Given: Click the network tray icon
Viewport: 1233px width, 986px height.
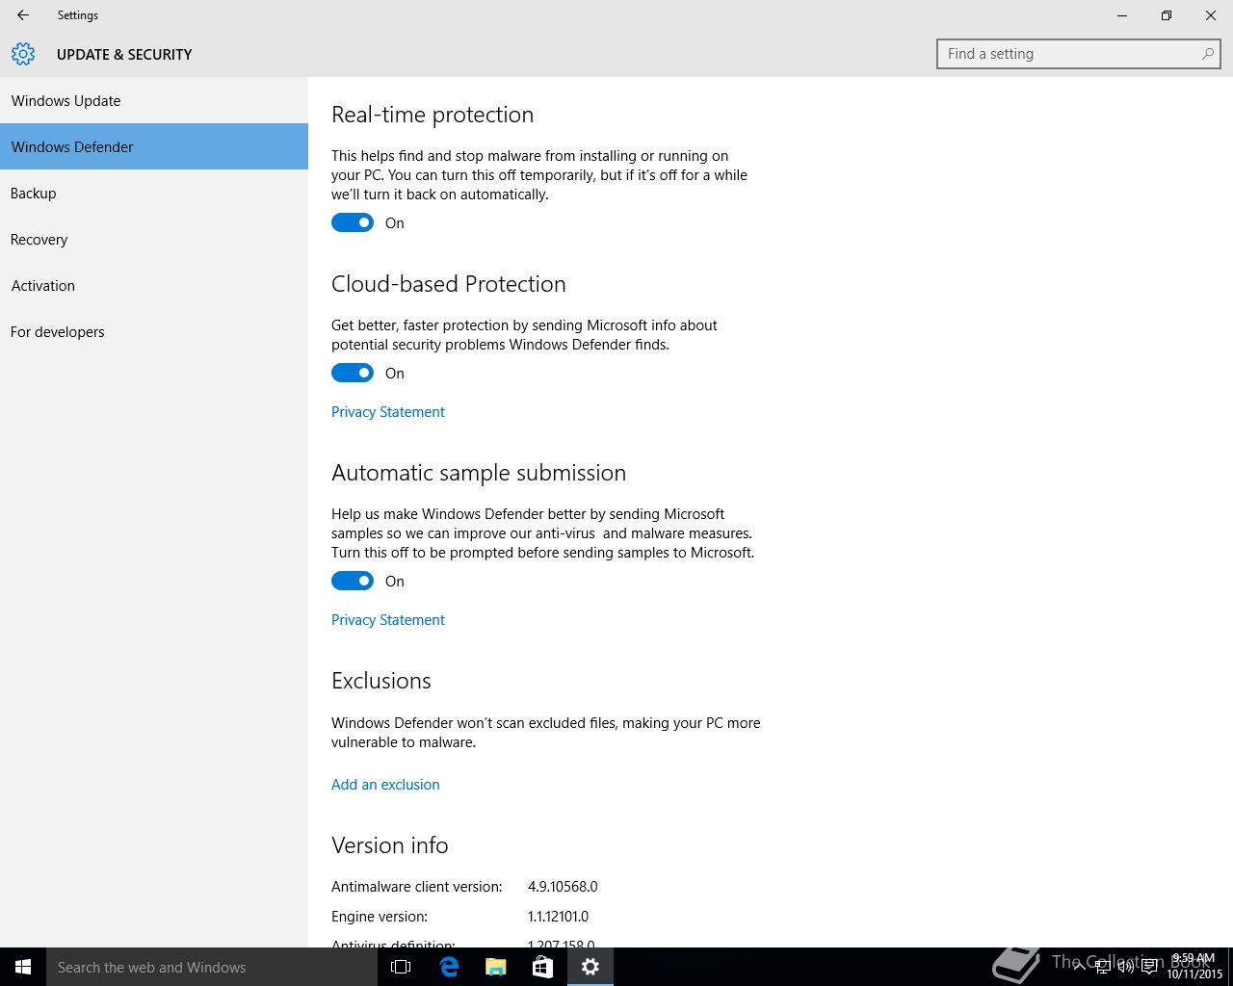Looking at the screenshot, I should click(1103, 967).
